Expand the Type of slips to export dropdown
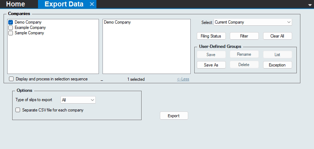Viewport: 314px width, 149px height. coord(78,100)
